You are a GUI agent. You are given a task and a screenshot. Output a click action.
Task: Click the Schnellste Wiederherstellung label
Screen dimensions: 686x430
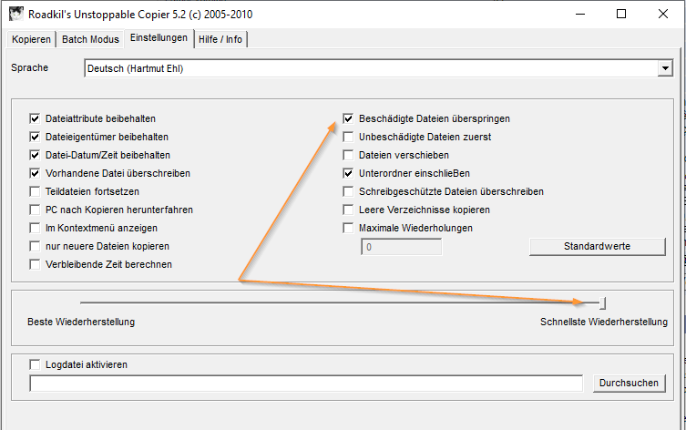click(x=604, y=322)
